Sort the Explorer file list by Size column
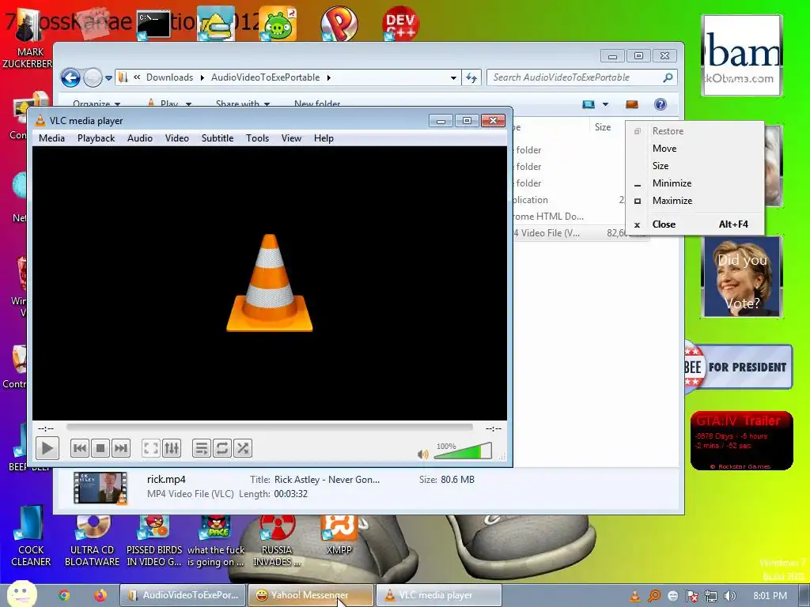This screenshot has height=607, width=810. point(603,127)
